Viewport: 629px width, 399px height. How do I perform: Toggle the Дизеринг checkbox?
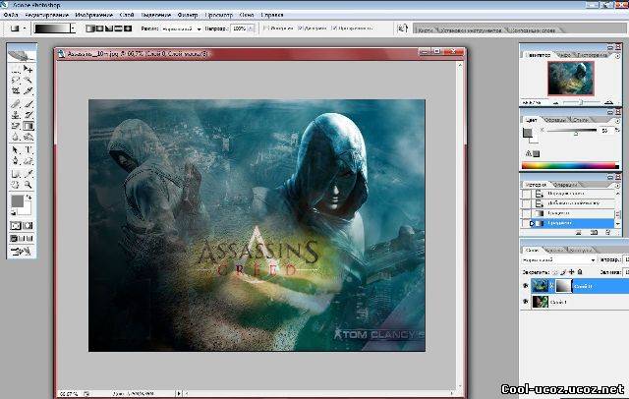click(x=301, y=28)
